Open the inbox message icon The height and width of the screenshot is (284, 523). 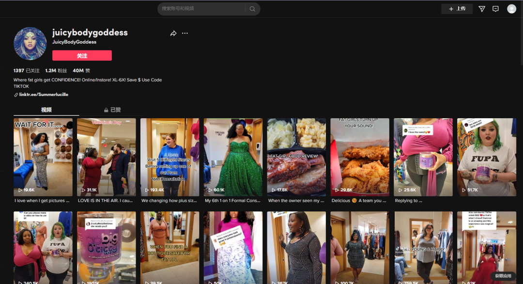495,9
